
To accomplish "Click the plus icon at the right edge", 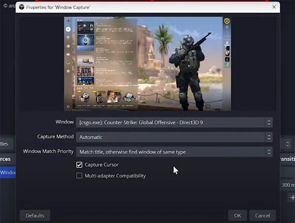I will [x=292, y=198].
